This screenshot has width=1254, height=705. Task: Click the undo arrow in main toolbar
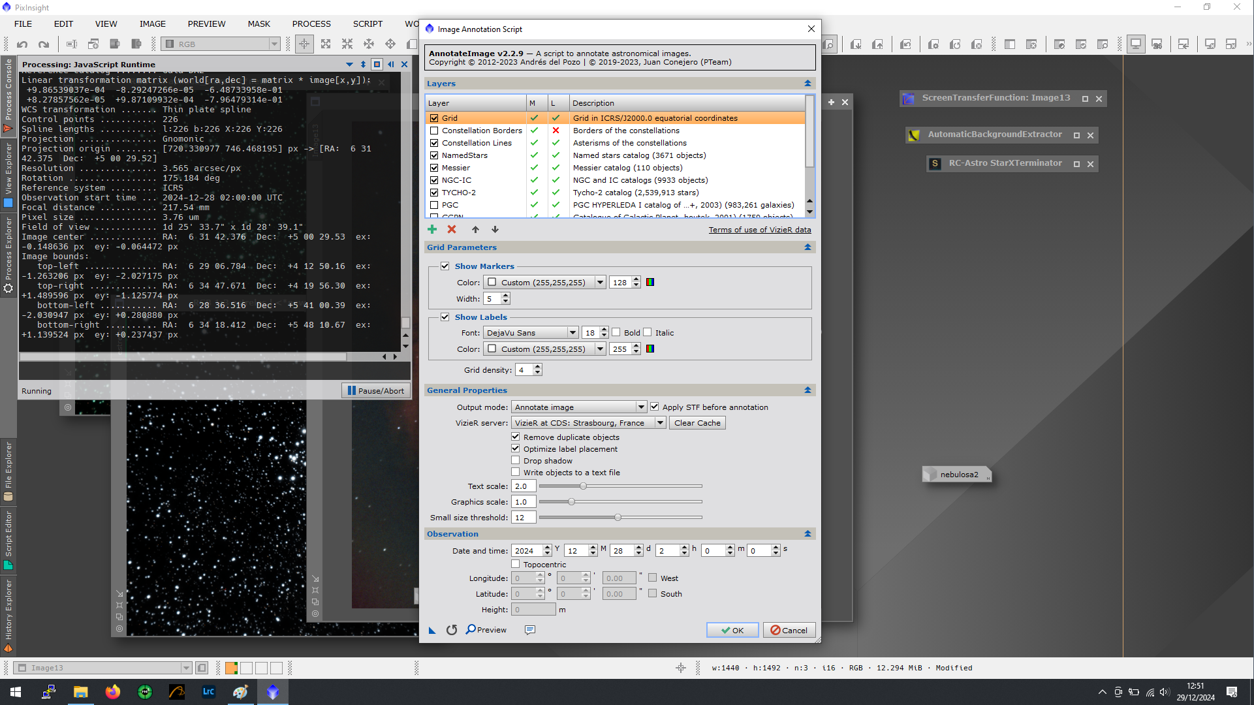coord(22,44)
